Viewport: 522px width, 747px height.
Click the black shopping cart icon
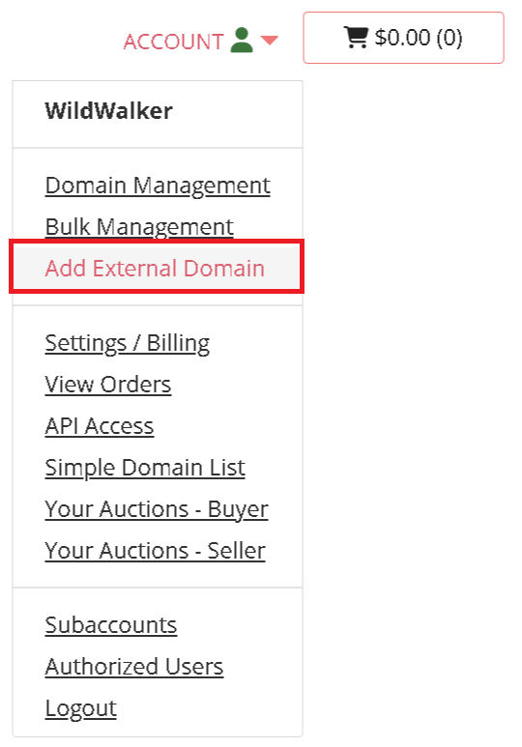[356, 38]
